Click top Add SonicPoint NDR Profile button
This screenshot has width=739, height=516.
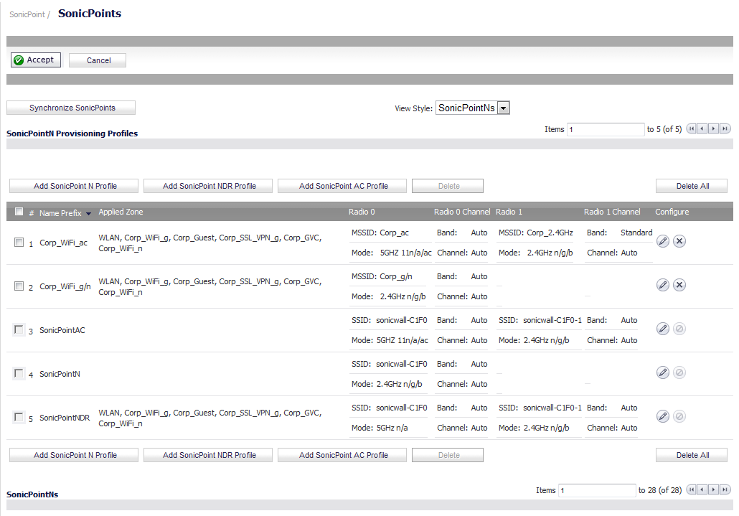(208, 186)
